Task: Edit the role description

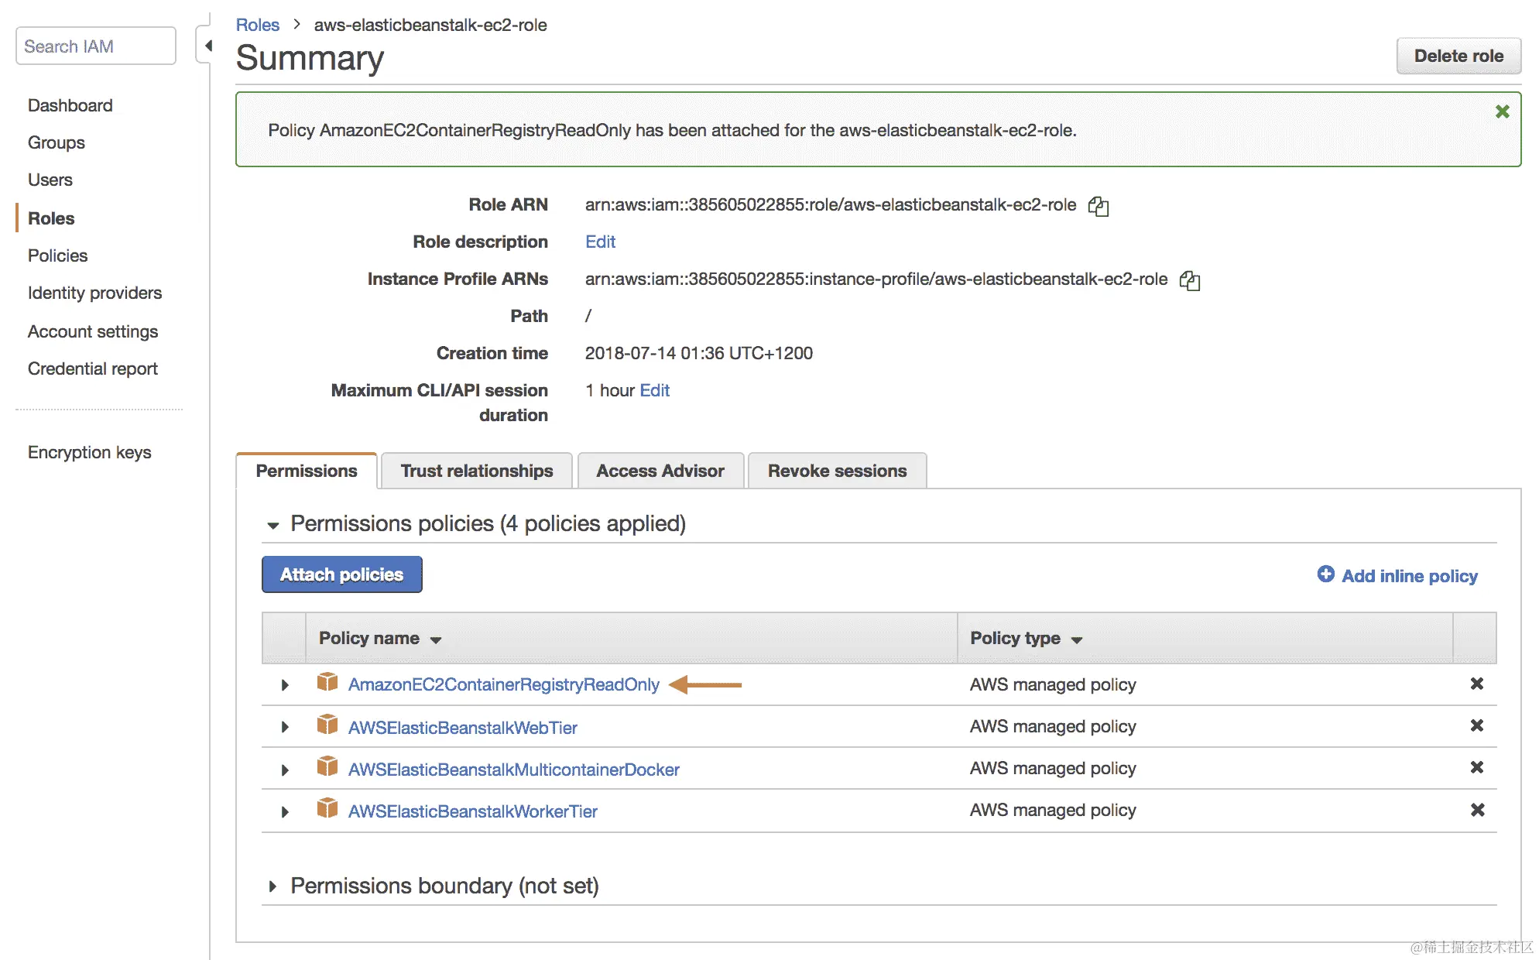Action: (600, 242)
